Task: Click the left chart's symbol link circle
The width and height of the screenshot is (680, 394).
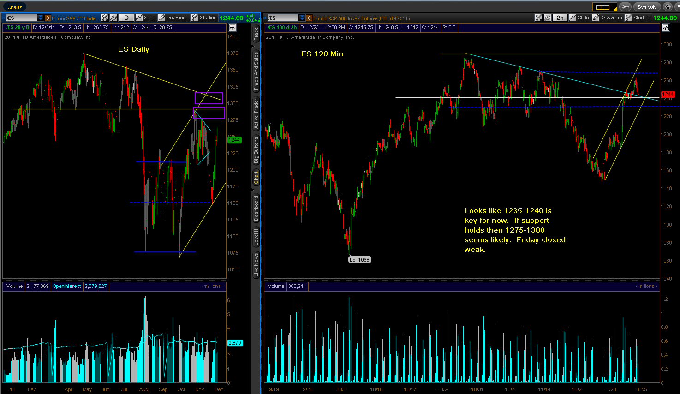Action: [x=3, y=18]
